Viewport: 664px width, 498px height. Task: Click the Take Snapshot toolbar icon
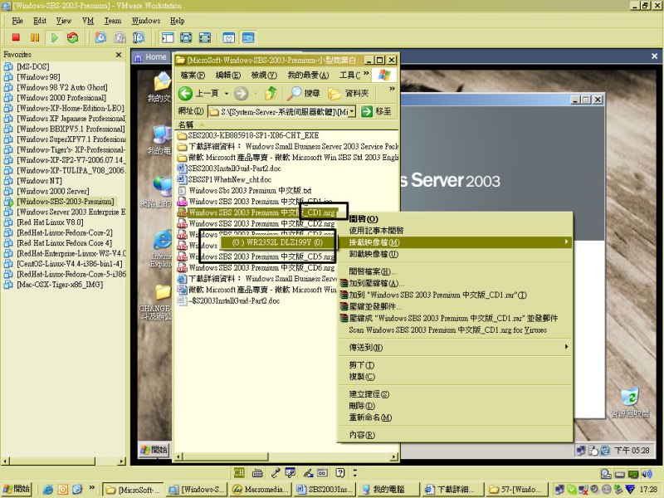tap(100, 37)
